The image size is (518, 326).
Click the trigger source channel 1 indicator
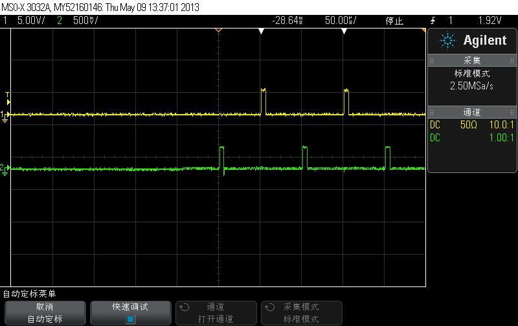coord(450,21)
